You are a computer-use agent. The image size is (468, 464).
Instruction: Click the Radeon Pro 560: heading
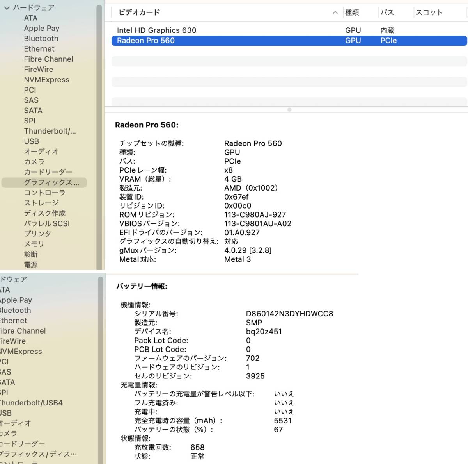pos(147,125)
